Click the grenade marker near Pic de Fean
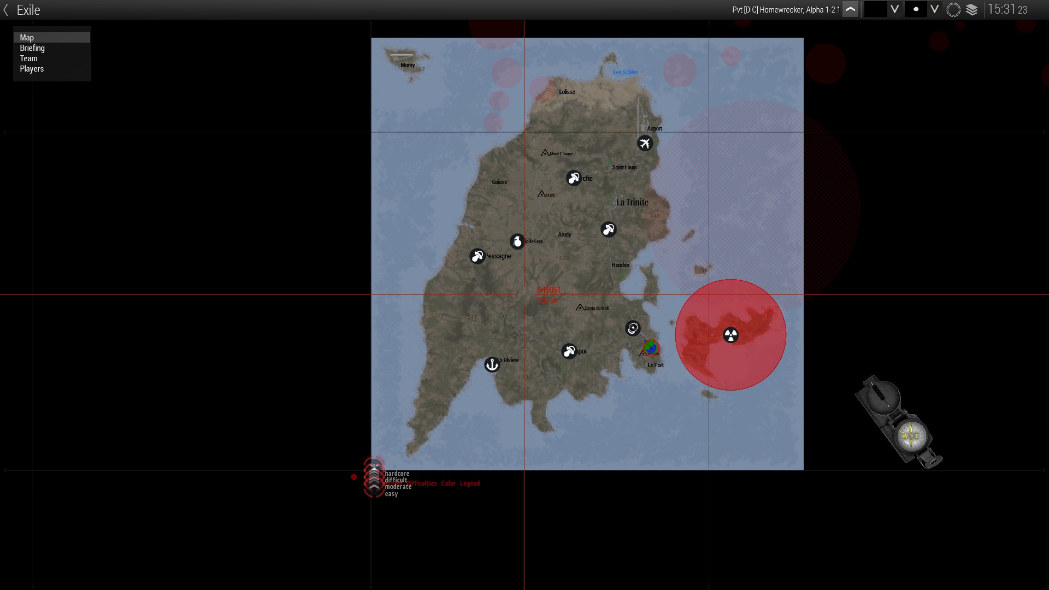The height and width of the screenshot is (590, 1049). 517,241
